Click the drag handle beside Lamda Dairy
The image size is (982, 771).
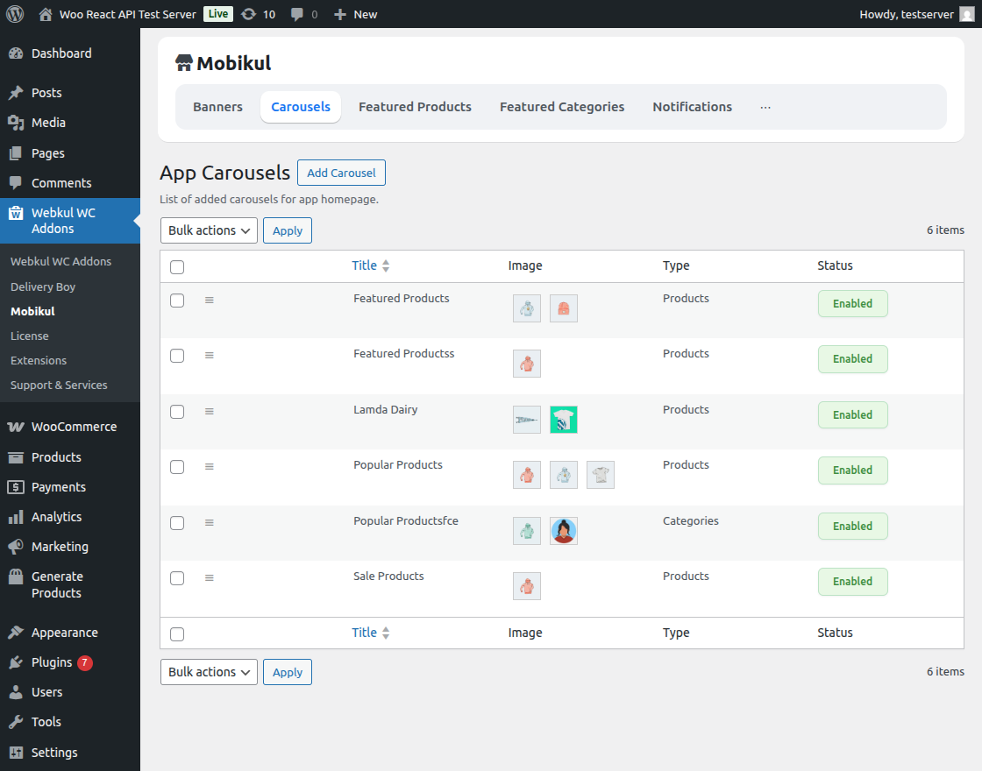[x=209, y=411]
